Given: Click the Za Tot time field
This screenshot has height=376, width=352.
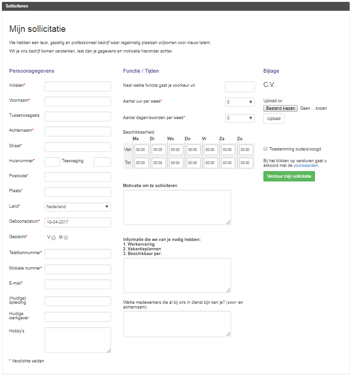Looking at the screenshot, I should (x=228, y=163).
